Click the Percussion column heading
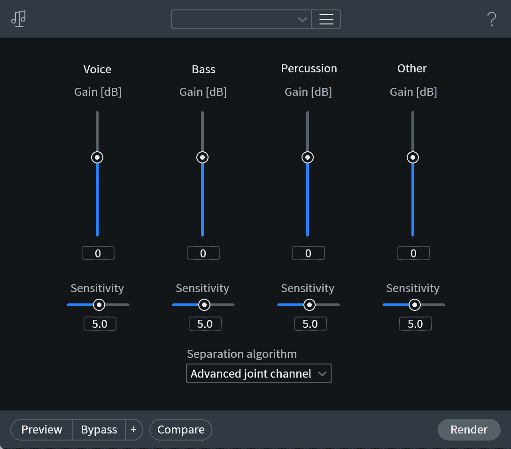The image size is (511, 449). (309, 69)
